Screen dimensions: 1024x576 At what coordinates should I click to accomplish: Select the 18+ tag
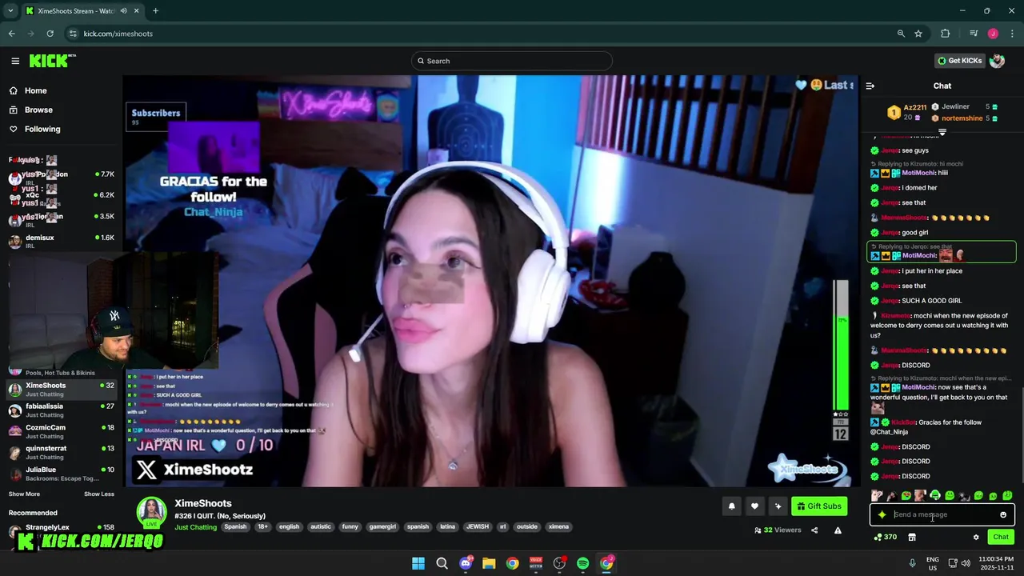(262, 527)
